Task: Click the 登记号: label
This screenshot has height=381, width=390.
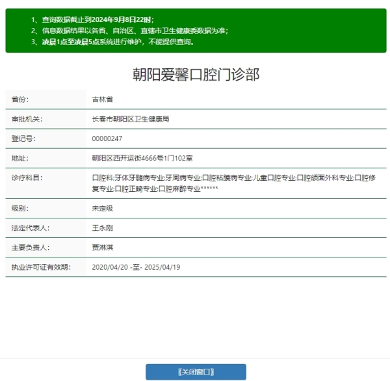Action: 23,138
